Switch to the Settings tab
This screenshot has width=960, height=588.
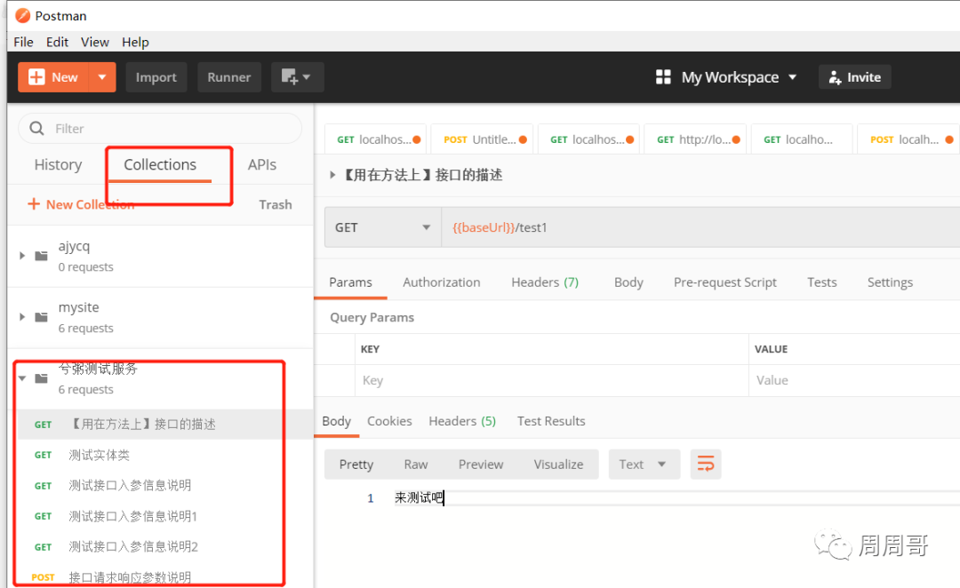click(890, 282)
